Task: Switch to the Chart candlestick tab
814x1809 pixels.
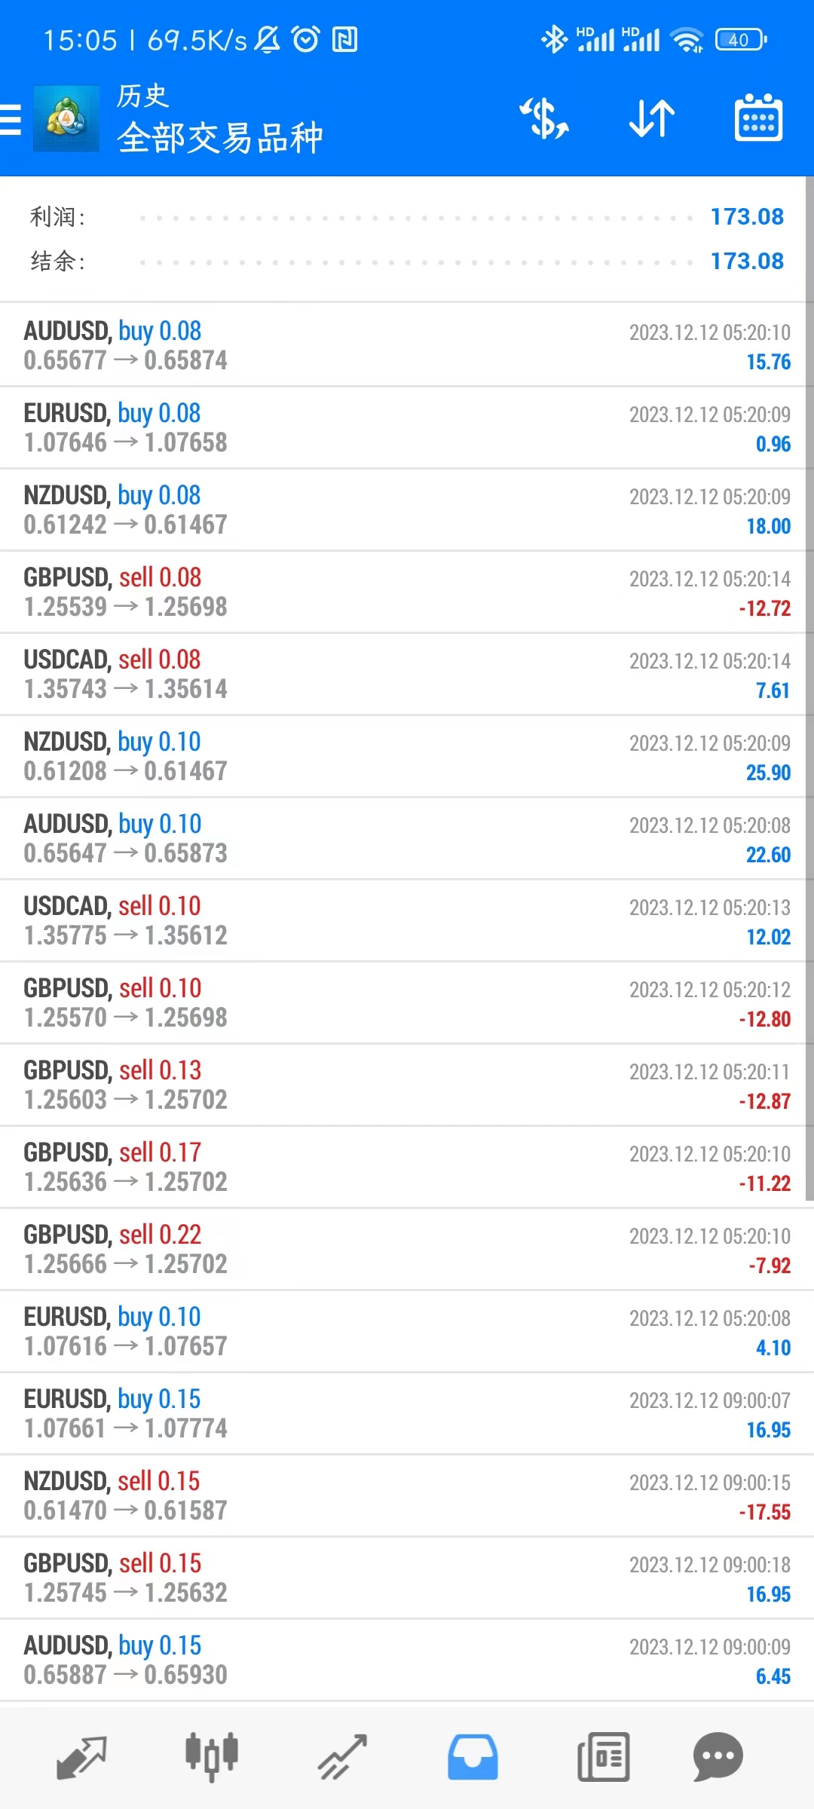Action: 212,1757
